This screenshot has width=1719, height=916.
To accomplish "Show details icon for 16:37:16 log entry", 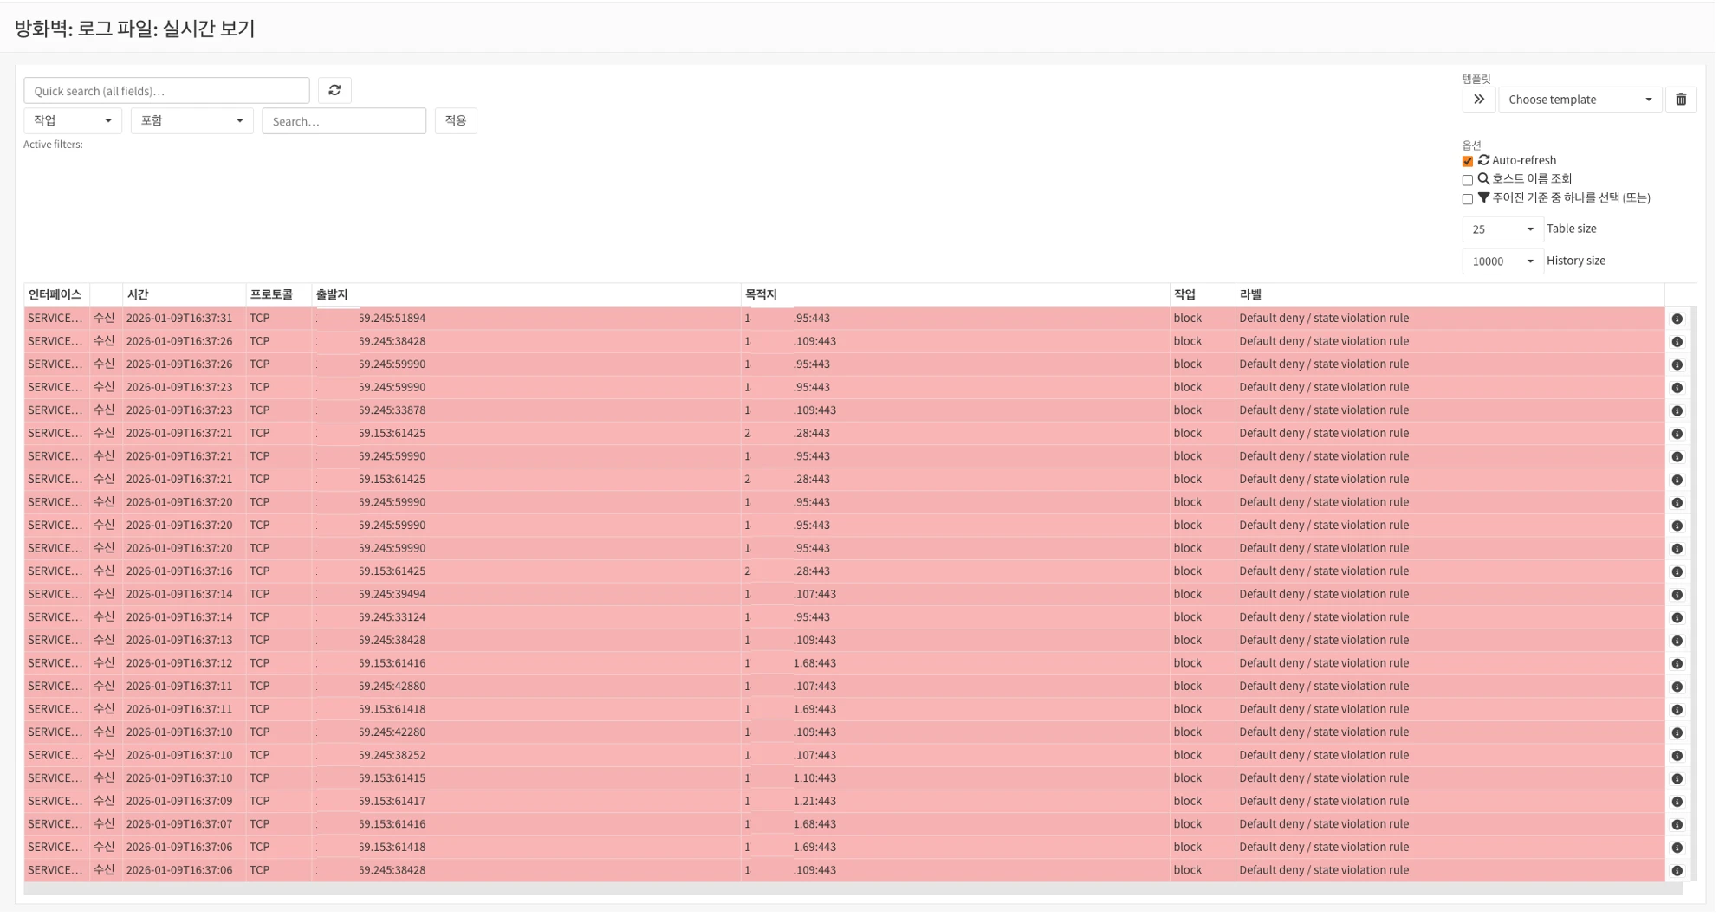I will 1677,571.
